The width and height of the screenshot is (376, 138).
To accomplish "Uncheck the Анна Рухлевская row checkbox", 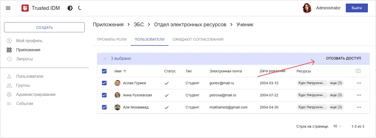I will click(x=104, y=95).
